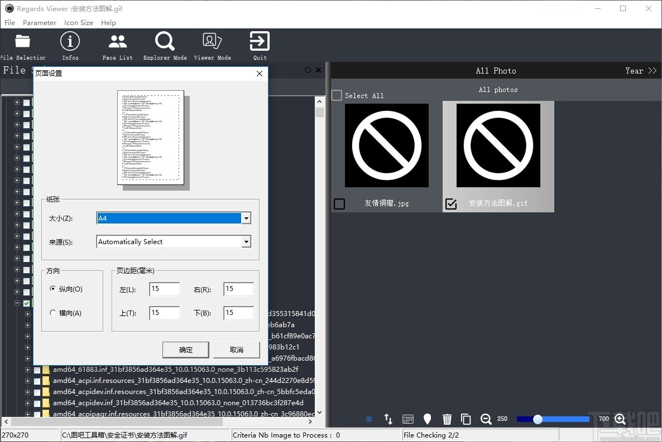Open the 大小(Z) paper size dropdown
Image resolution: width=662 pixels, height=442 pixels.
246,218
